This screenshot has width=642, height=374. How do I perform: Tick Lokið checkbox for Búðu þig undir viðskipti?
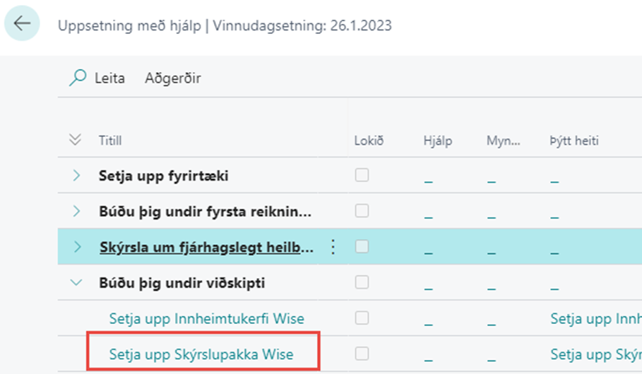coord(362,283)
